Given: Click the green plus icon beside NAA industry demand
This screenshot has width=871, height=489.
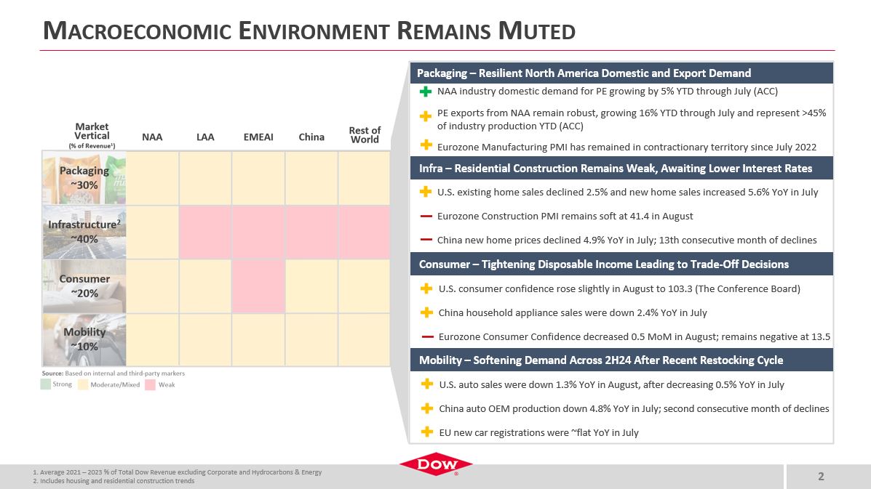Looking at the screenshot, I should tap(426, 92).
